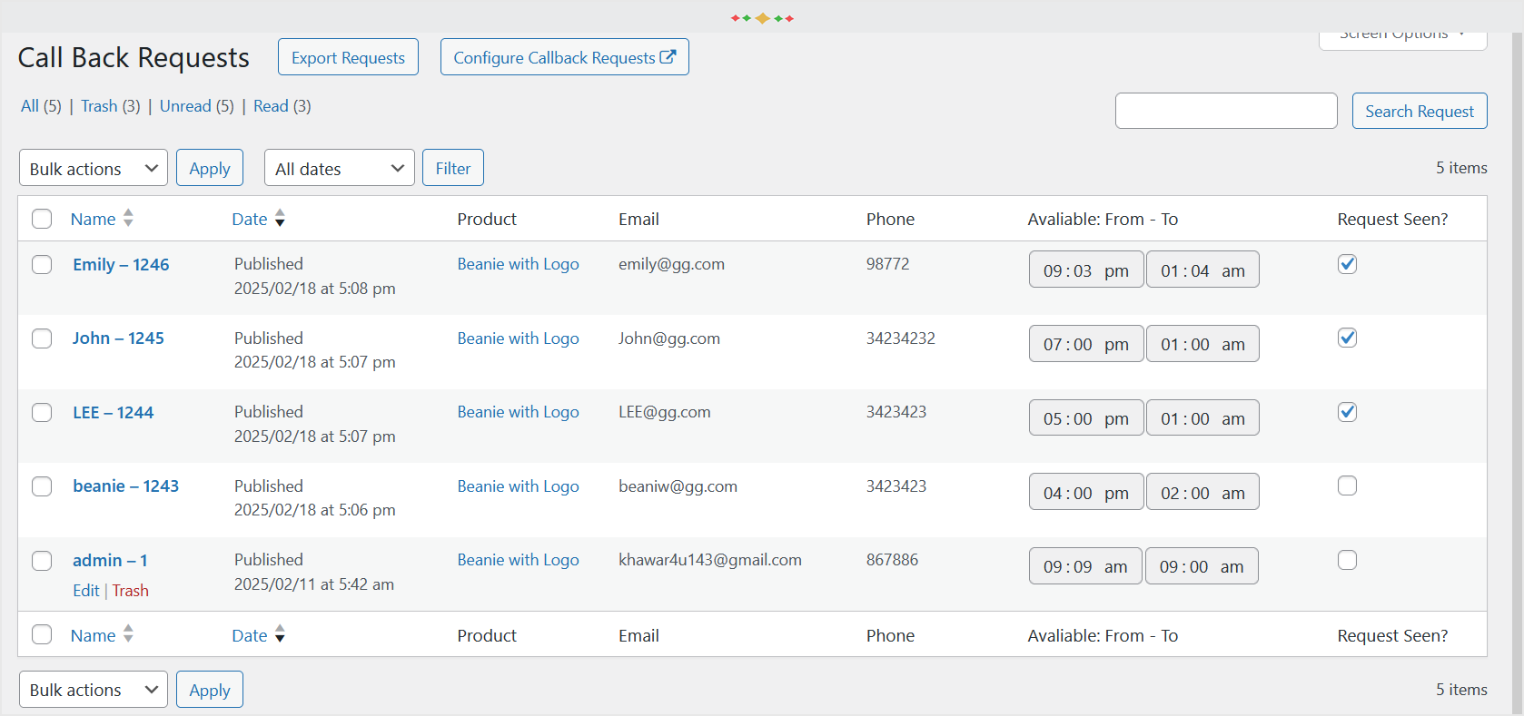Uncheck Request Seen for Emily's request

[x=1347, y=263]
